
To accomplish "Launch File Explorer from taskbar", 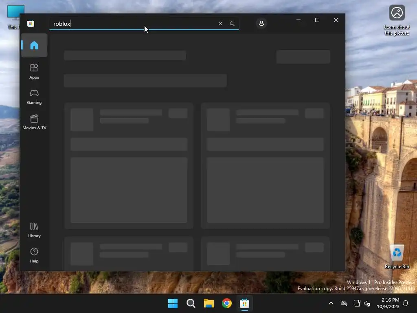I will 209,303.
